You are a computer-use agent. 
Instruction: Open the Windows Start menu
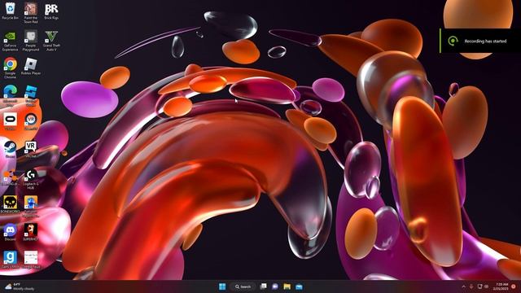point(222,286)
